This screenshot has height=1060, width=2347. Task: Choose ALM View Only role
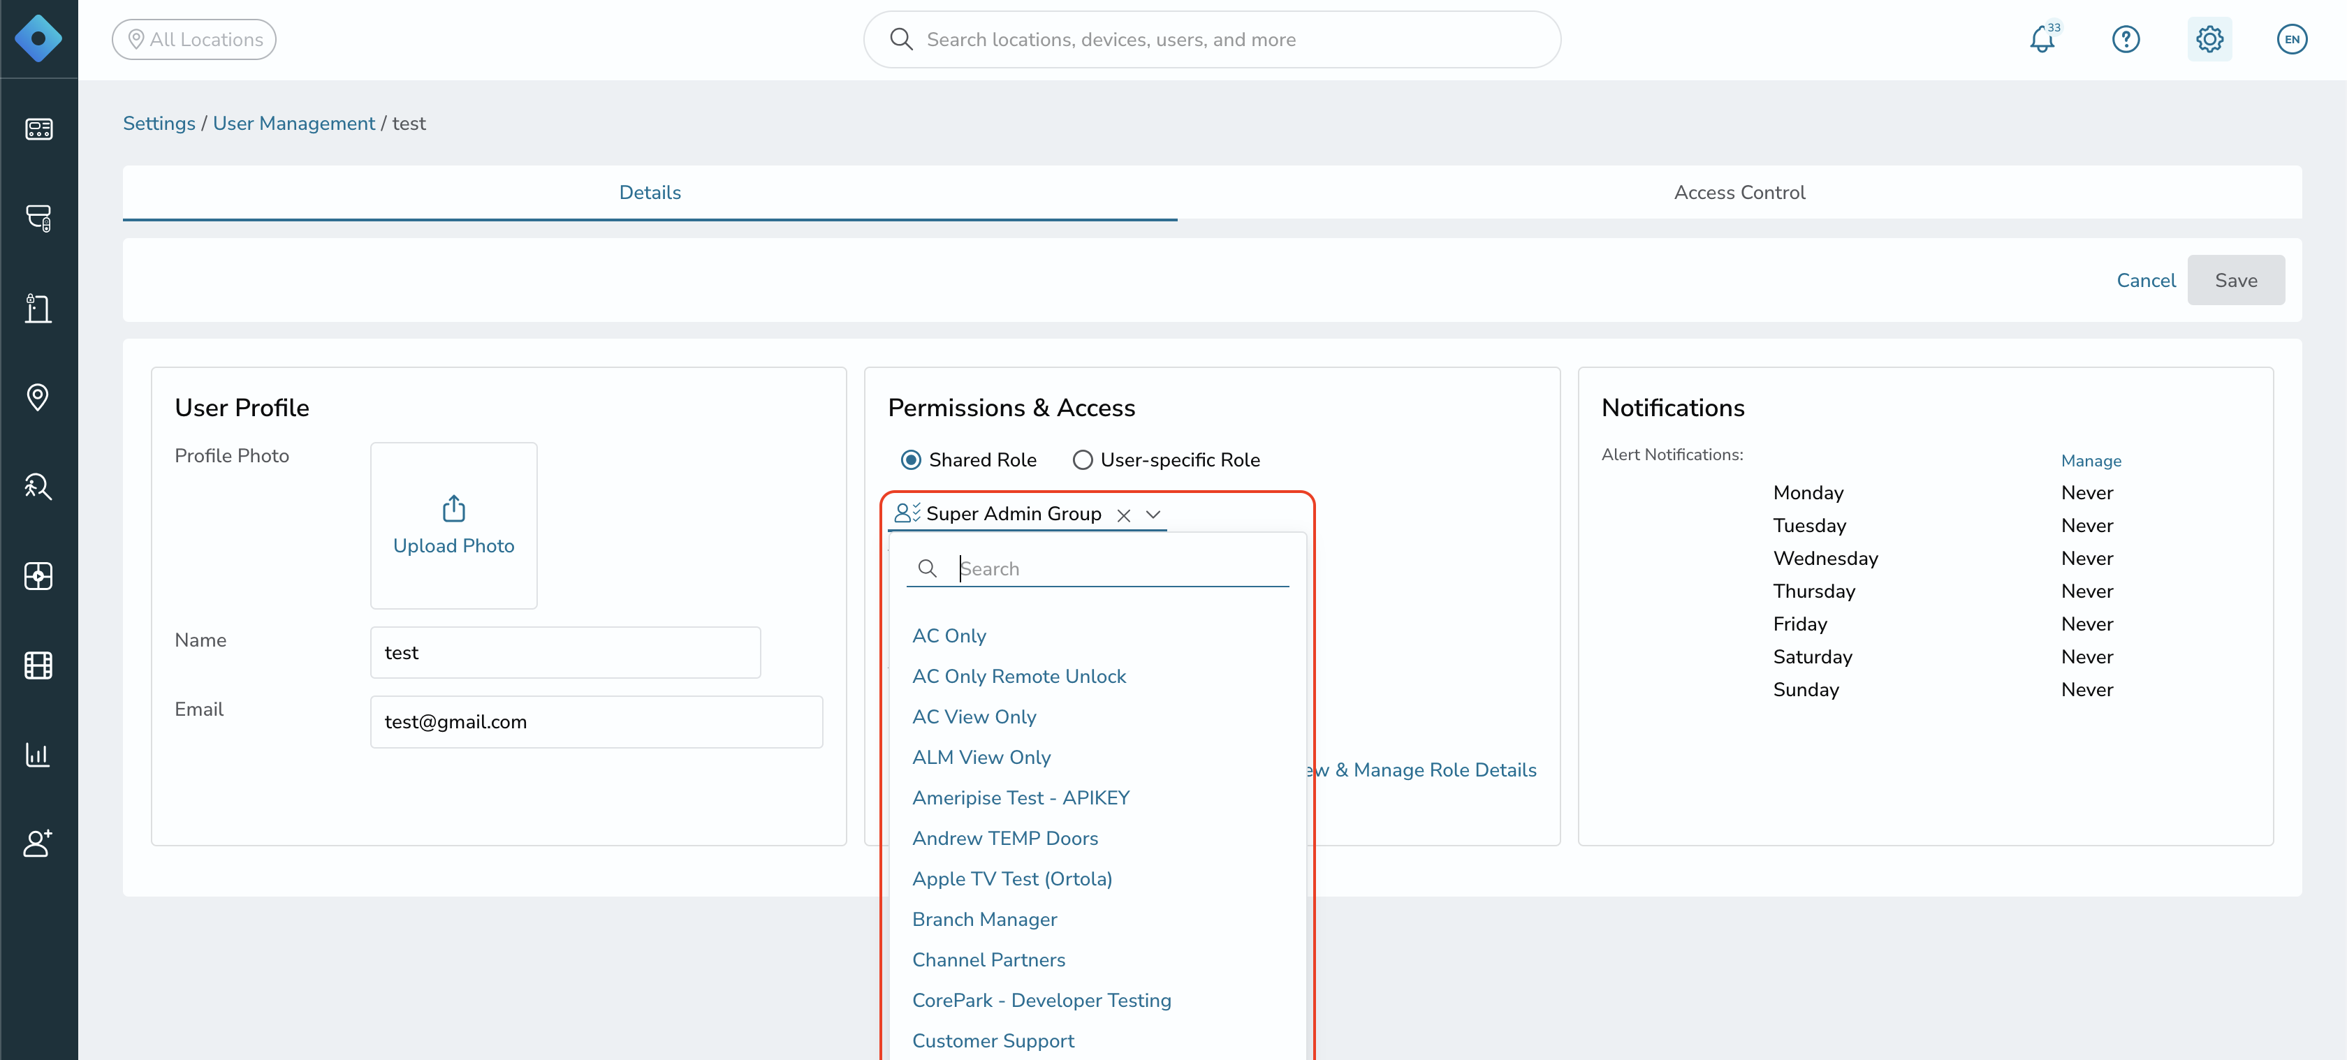[981, 758]
